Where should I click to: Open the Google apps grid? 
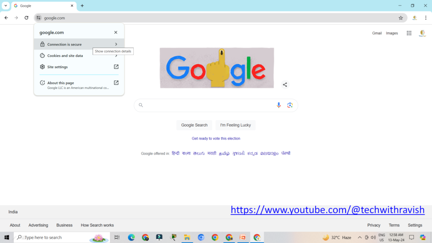409,33
